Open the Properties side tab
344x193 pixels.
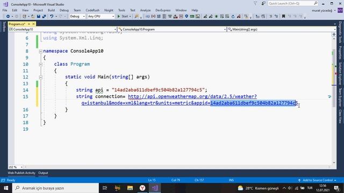340,53
